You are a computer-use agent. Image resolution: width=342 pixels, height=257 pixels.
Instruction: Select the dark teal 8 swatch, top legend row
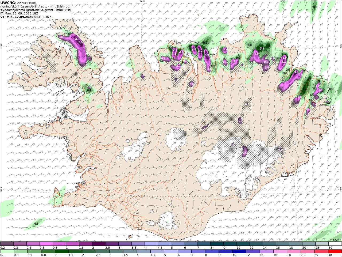pos(217,244)
